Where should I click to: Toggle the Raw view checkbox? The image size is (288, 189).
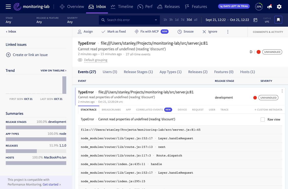pos(263,119)
